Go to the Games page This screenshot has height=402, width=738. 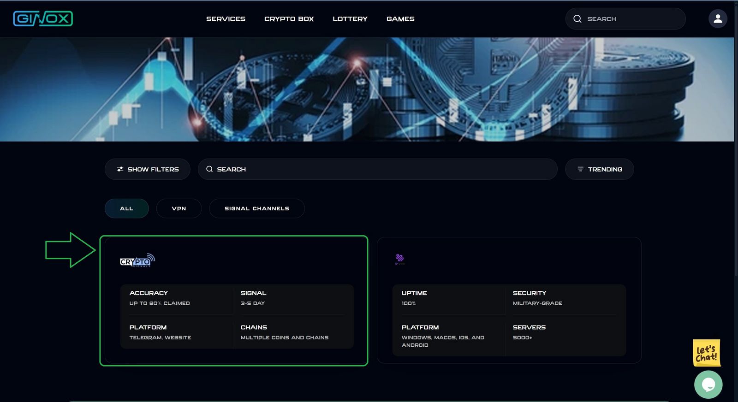click(400, 19)
